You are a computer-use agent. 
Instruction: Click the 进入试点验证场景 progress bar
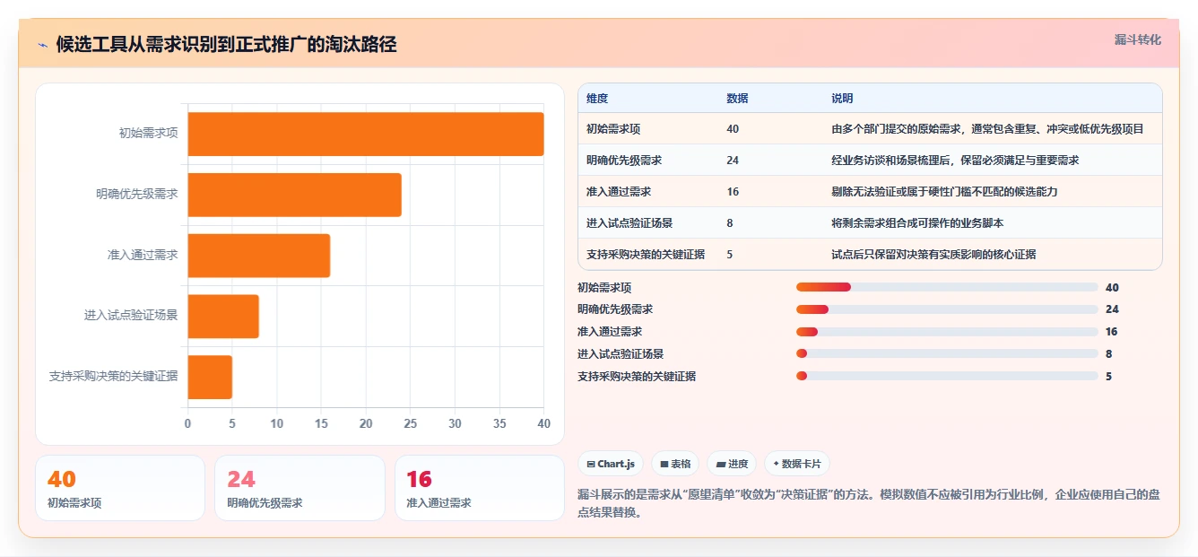pyautogui.click(x=947, y=353)
